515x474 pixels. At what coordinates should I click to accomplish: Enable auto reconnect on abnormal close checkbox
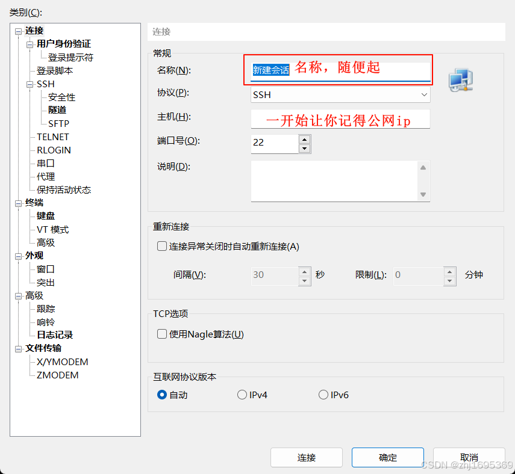162,246
